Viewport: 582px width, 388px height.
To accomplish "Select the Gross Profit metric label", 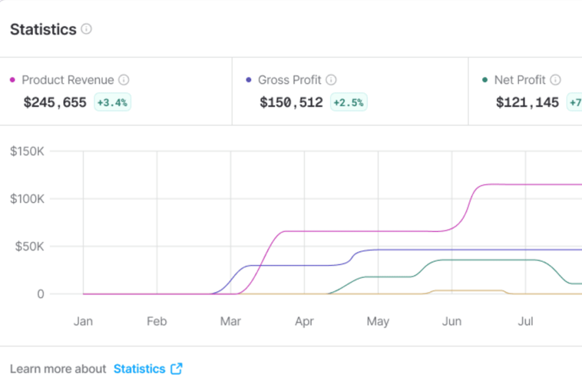I will tap(289, 80).
